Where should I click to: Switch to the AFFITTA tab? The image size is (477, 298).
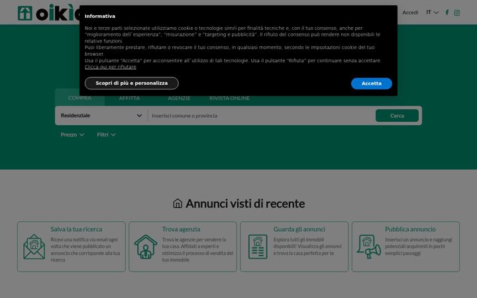[129, 98]
